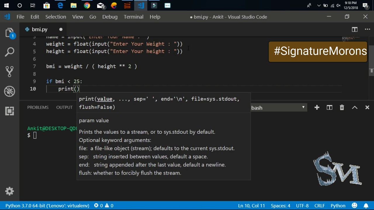Open the Extensions view icon
Screen dimensions: 374x210
(10, 111)
